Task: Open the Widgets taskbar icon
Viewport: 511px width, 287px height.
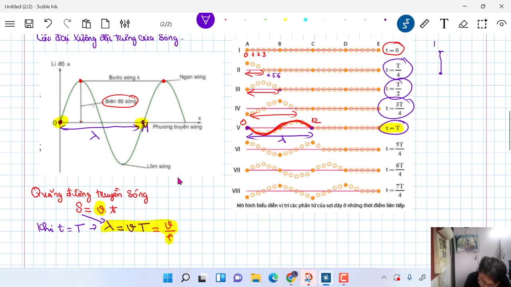Action: click(x=220, y=278)
